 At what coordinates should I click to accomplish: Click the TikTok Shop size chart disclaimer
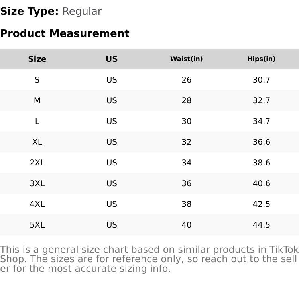point(149,259)
